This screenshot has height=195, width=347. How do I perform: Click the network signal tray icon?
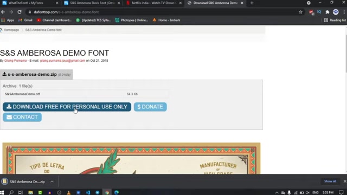click(295, 193)
